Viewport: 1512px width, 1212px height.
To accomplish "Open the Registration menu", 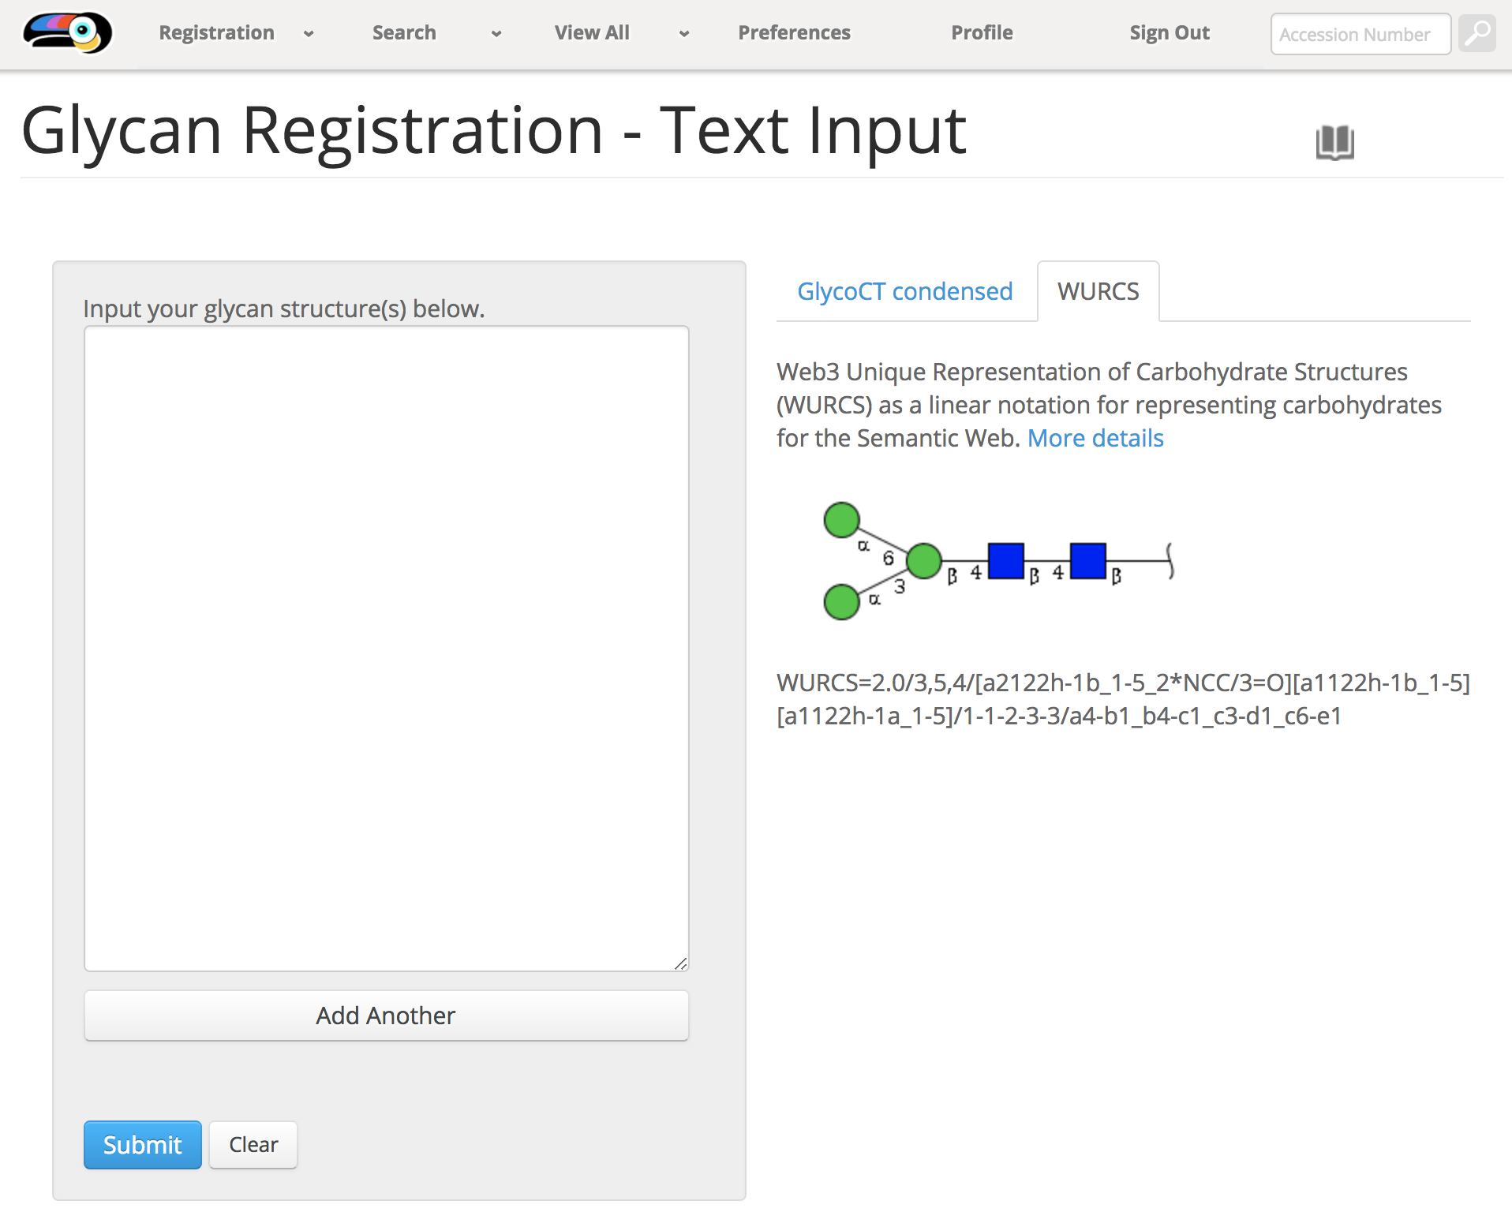I will [x=217, y=33].
